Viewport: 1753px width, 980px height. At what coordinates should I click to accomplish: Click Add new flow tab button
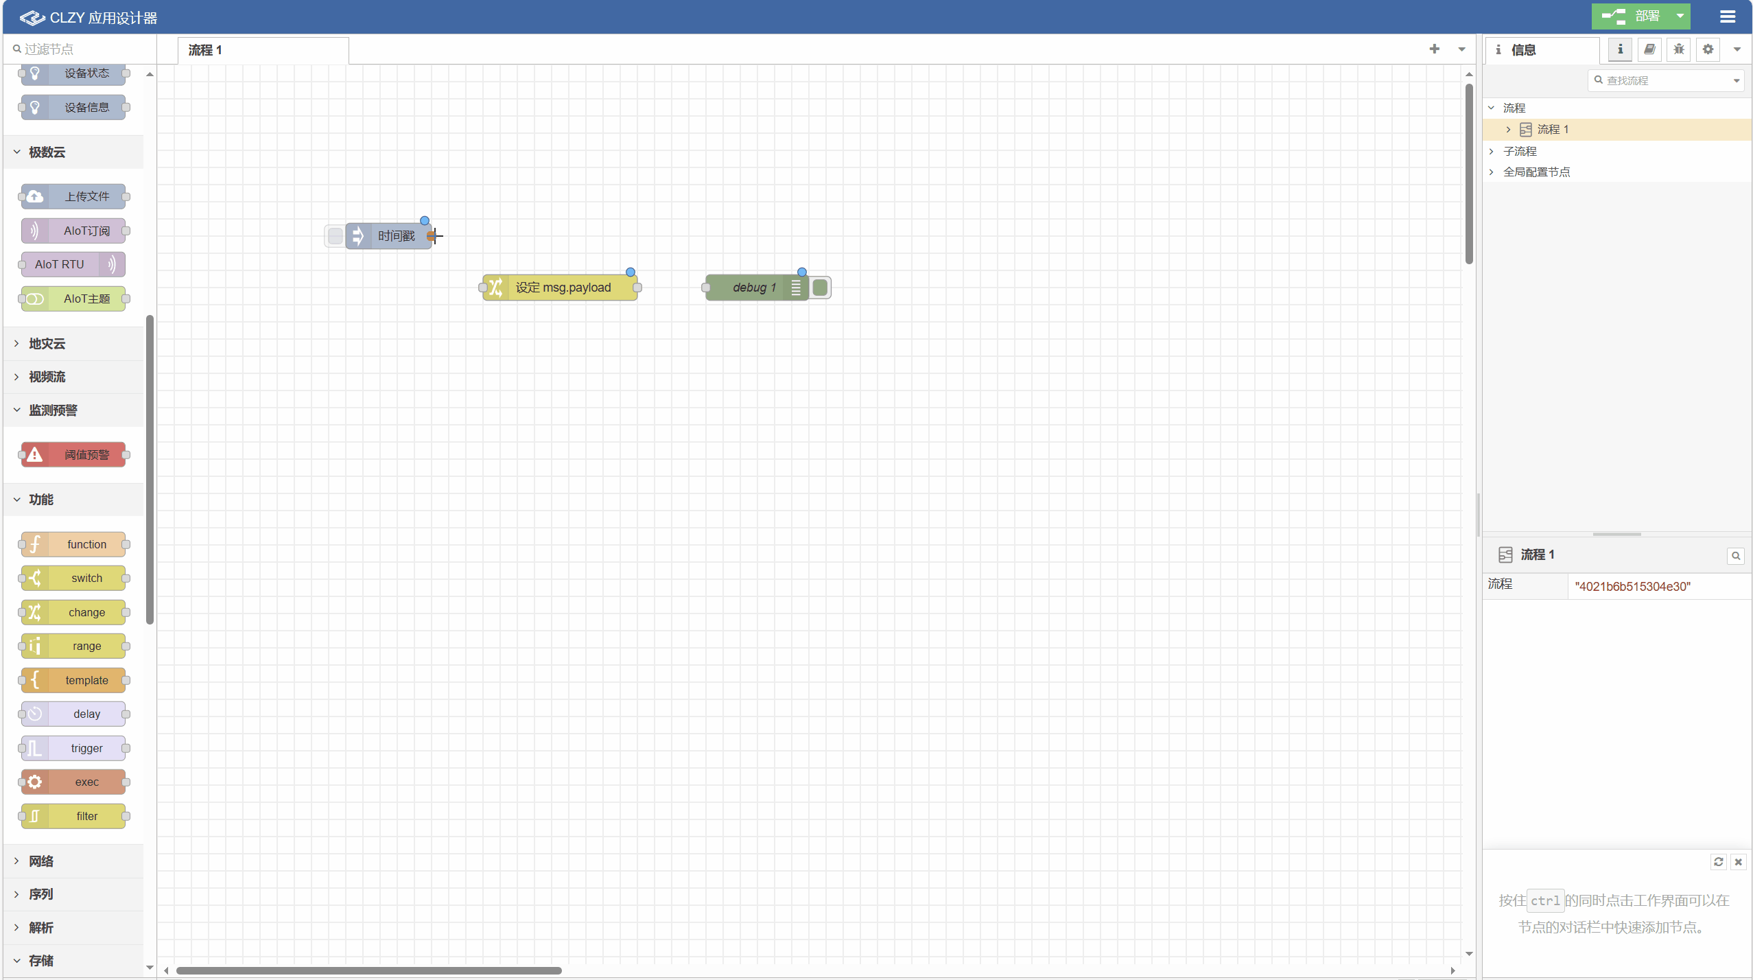(1434, 48)
